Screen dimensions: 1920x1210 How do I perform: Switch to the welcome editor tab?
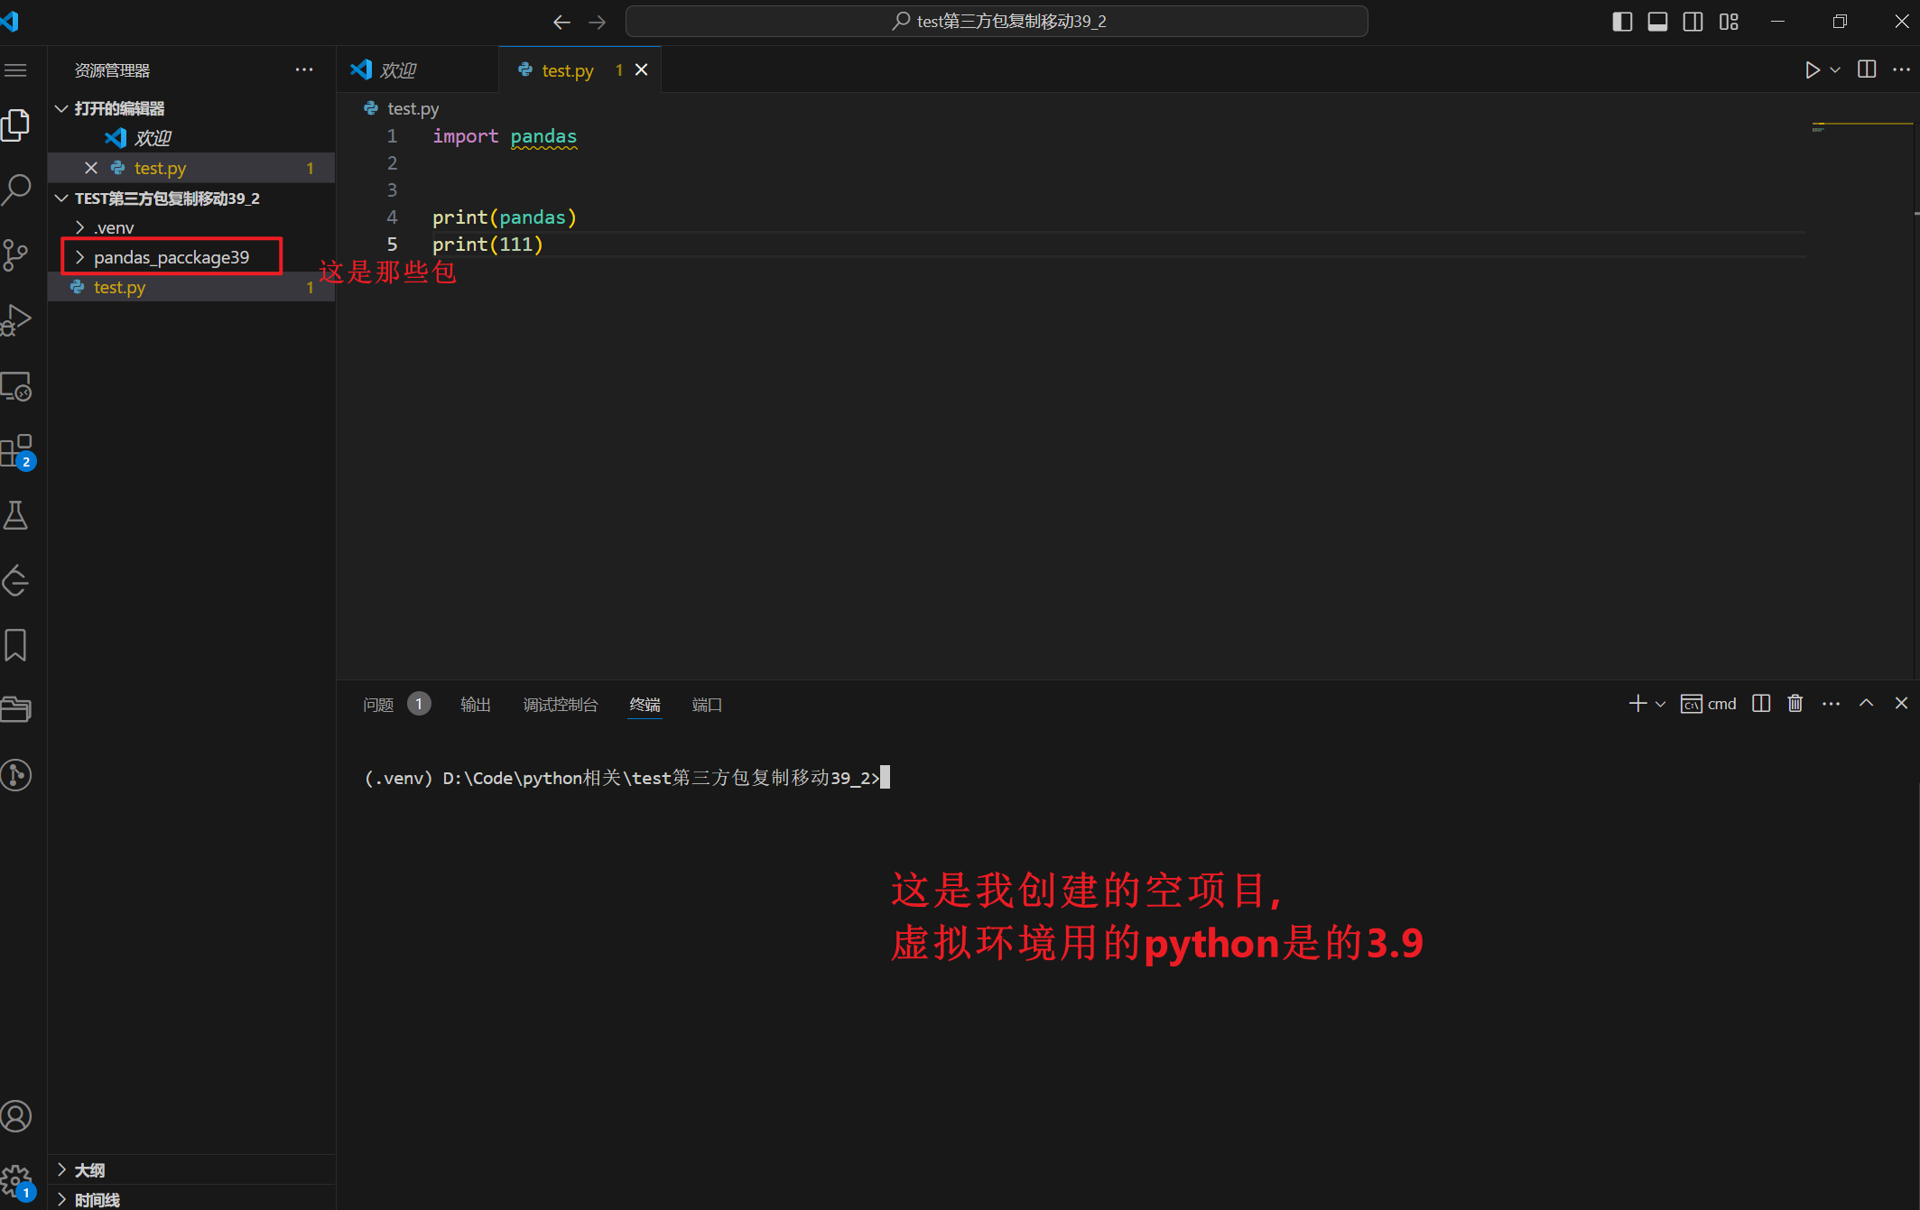[x=418, y=69]
